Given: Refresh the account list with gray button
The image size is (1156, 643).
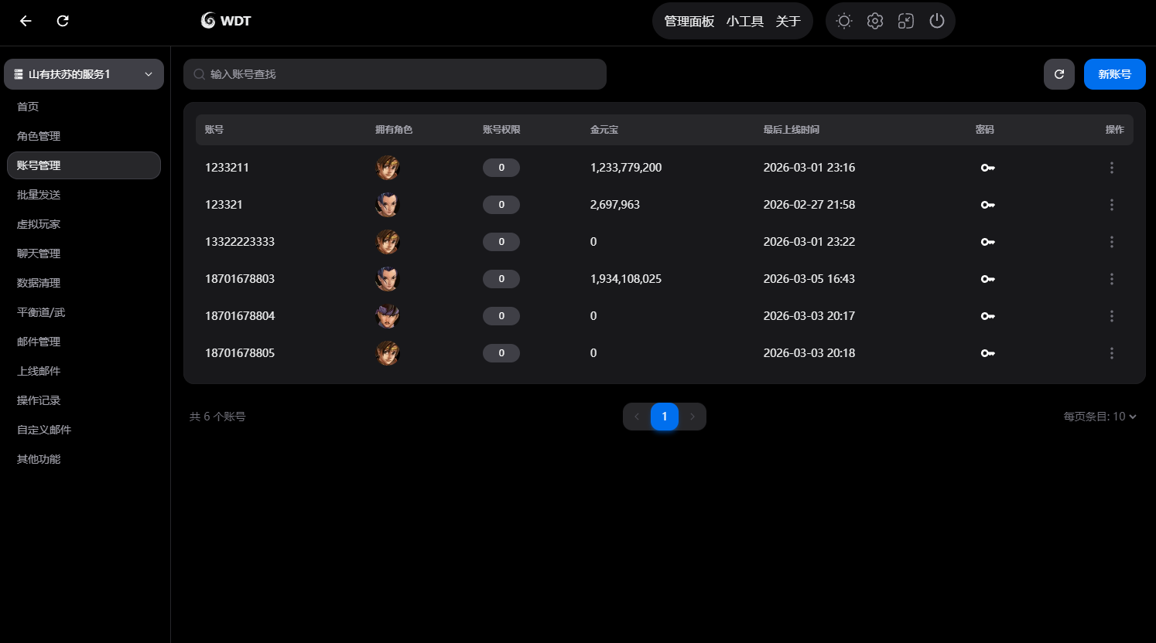Looking at the screenshot, I should (1059, 74).
